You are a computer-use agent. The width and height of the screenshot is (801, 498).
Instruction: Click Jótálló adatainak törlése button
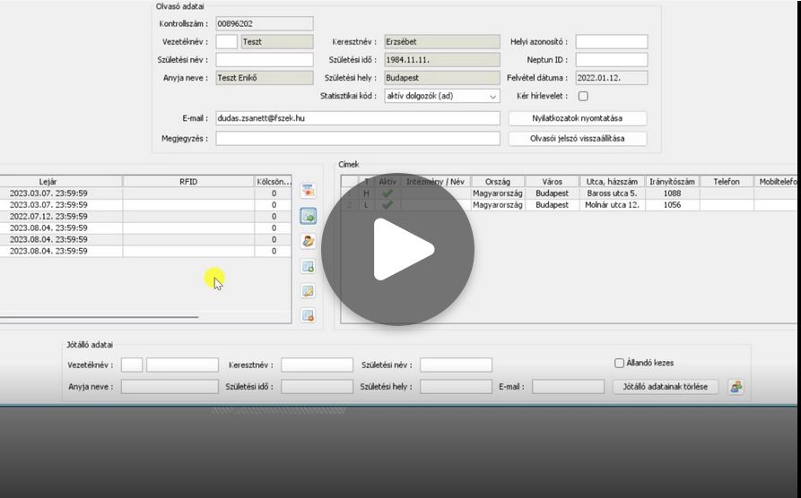(x=666, y=387)
